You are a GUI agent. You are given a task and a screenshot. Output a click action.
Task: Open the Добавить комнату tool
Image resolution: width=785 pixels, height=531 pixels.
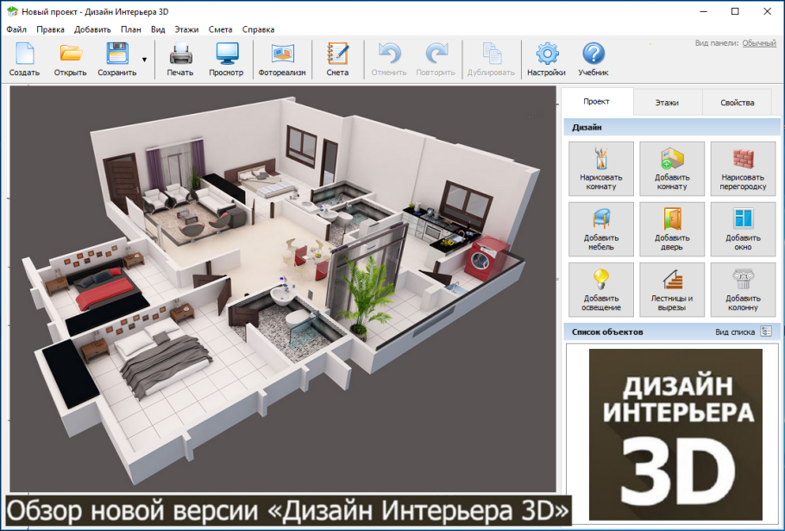pyautogui.click(x=672, y=168)
